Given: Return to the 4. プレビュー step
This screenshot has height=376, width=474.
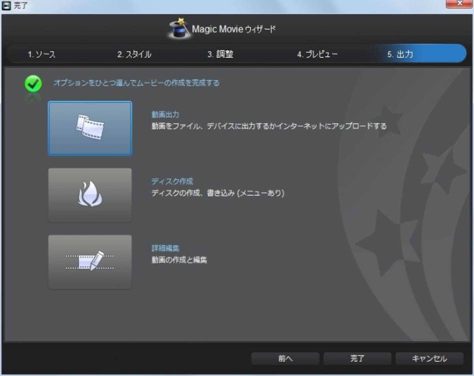Looking at the screenshot, I should click(318, 55).
